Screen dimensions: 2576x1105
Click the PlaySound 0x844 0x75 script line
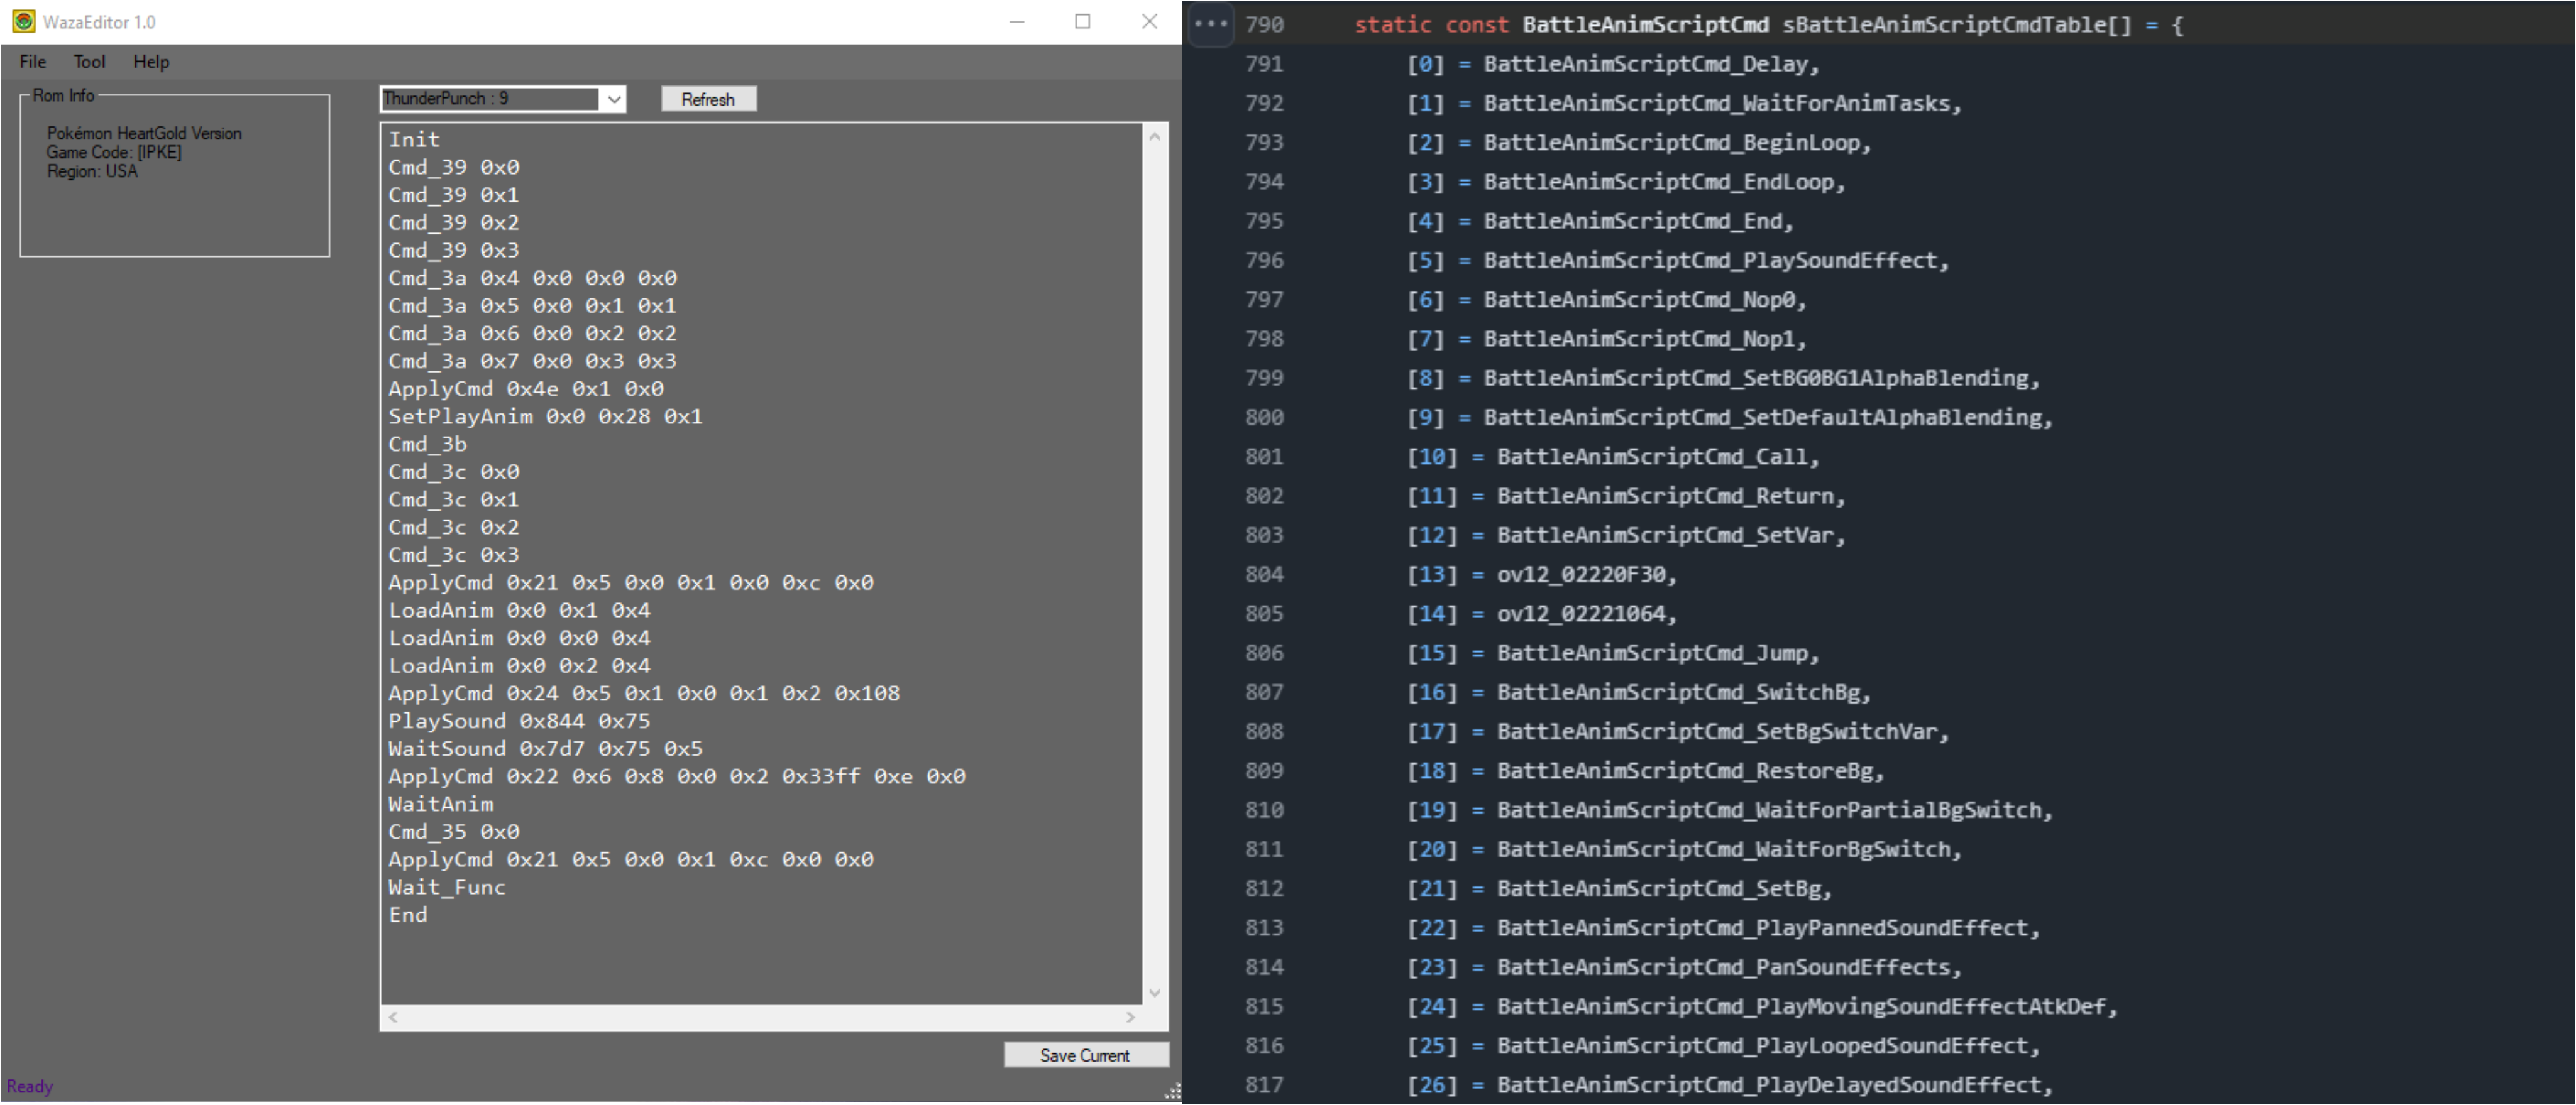click(519, 721)
